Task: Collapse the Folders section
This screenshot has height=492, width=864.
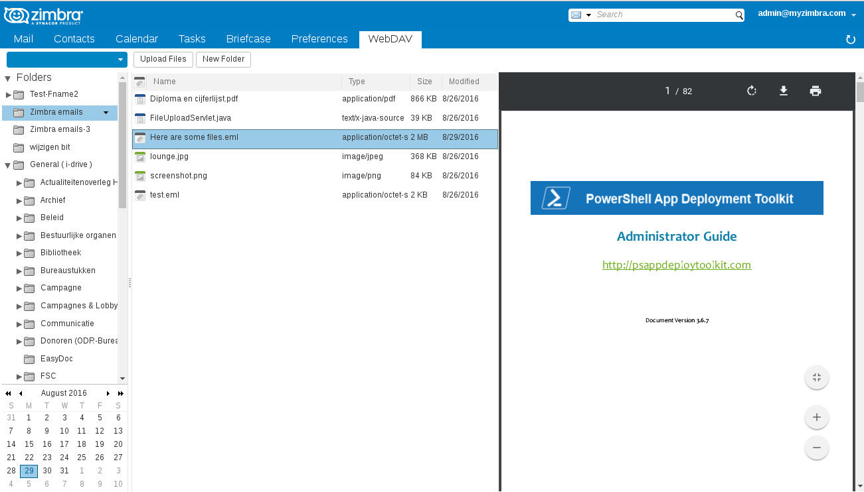Action: (8, 78)
